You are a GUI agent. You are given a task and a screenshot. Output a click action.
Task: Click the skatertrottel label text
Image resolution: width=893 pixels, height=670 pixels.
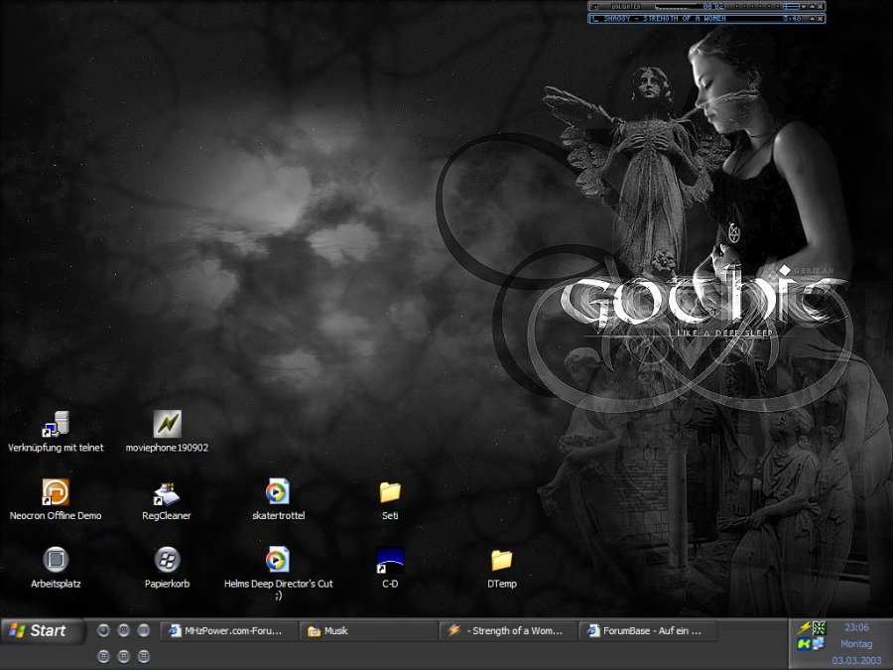pyautogui.click(x=279, y=515)
